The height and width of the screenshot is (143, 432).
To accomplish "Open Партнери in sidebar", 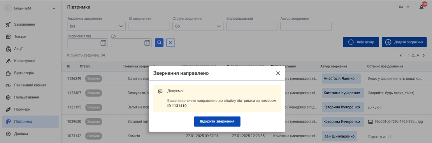I will (x=30, y=109).
